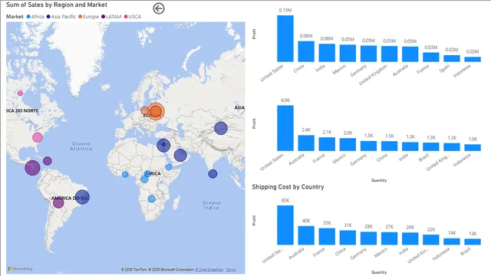This screenshot has width=491, height=276.
Task: Select the 13K Brazil shipping cost bar
Action: coord(473,242)
